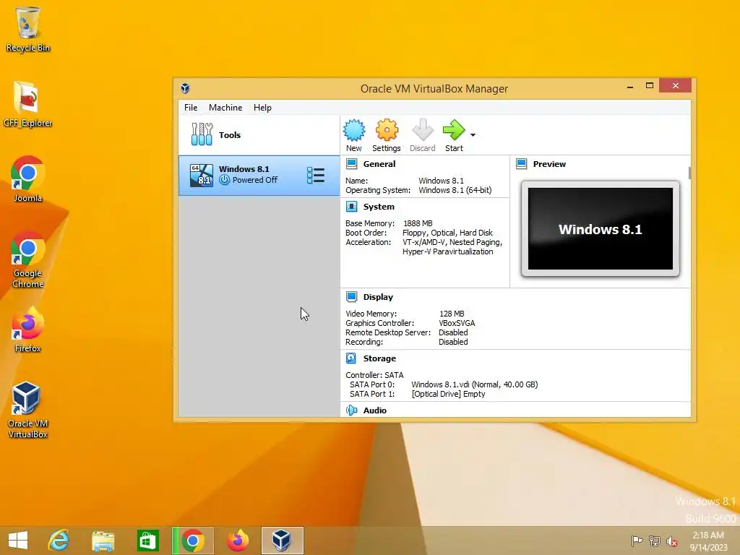The image size is (740, 555).
Task: Click the Recording Disabled value
Action: coord(453,342)
